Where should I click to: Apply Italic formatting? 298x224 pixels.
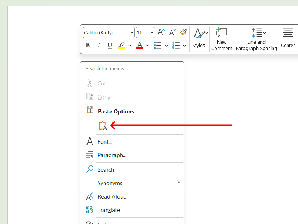pyautogui.click(x=99, y=45)
